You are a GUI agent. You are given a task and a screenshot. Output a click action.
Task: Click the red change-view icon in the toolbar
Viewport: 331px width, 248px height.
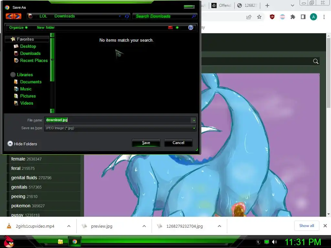pos(170,27)
